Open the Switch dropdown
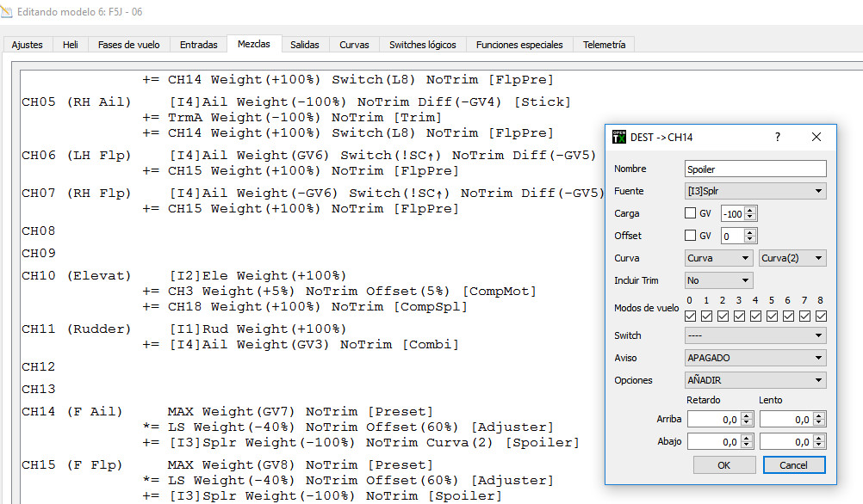 tap(755, 335)
